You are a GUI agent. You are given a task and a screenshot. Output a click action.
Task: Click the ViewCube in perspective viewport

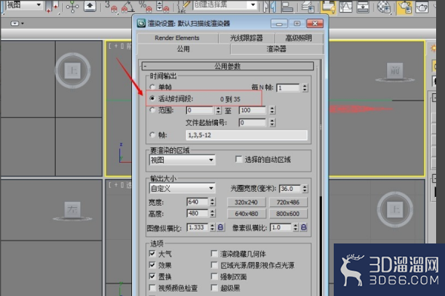[x=395, y=209]
